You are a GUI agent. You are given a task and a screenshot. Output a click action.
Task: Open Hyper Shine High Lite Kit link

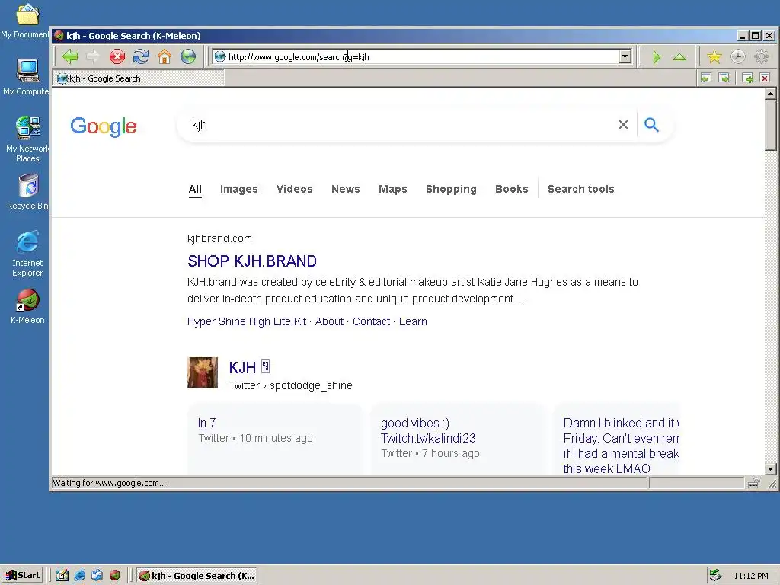[x=247, y=321]
